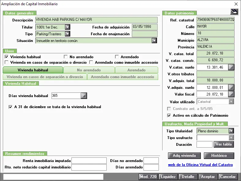The image size is (241, 181).
Task: Switch to the Arrendado tab
Action: point(136,70)
